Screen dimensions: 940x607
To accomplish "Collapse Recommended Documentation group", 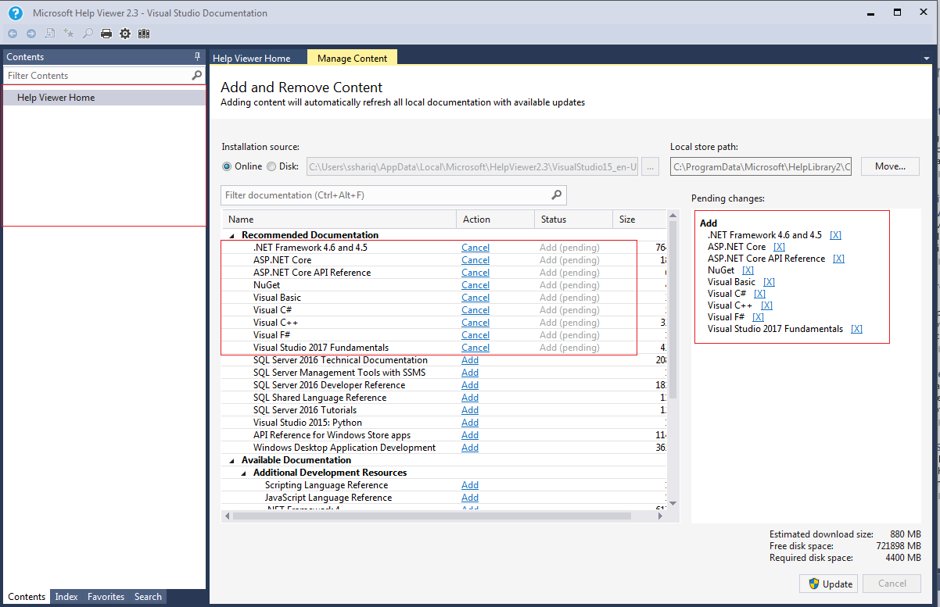I will 231,235.
